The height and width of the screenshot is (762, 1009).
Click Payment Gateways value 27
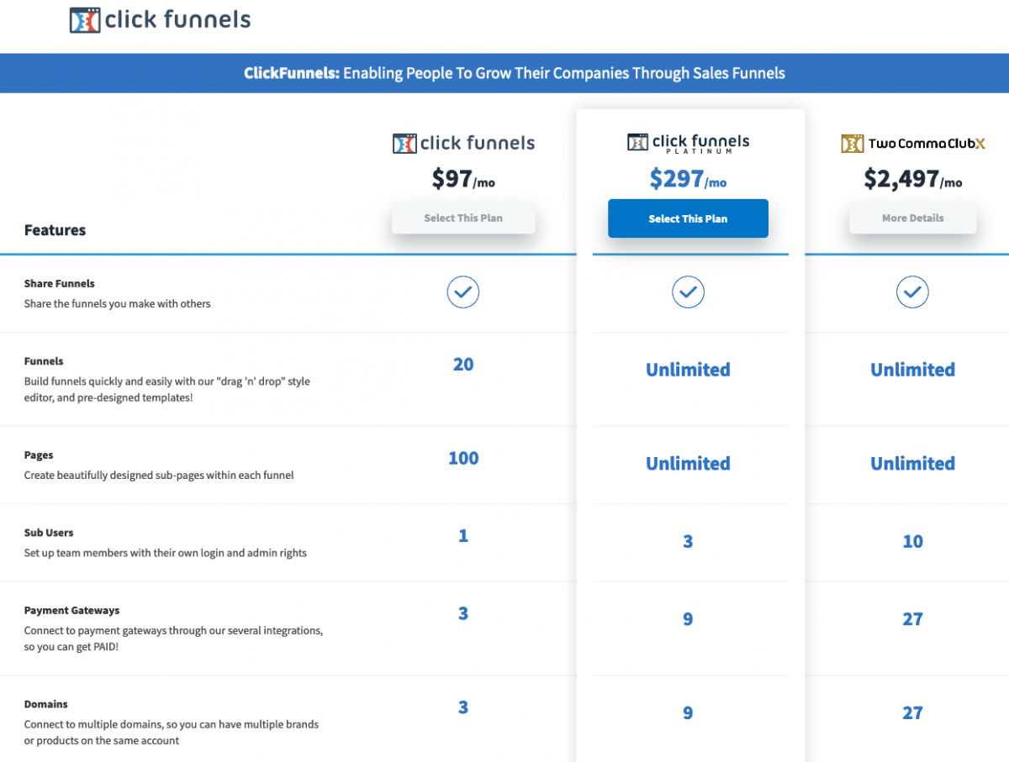(912, 619)
